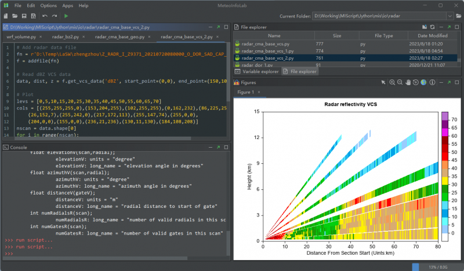The height and width of the screenshot is (271, 464).
Task: Activate the Pan hand tool in Figures
Action: coord(408,83)
